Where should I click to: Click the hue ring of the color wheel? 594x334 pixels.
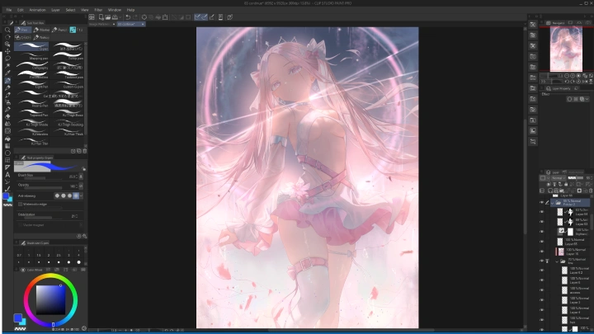51,276
